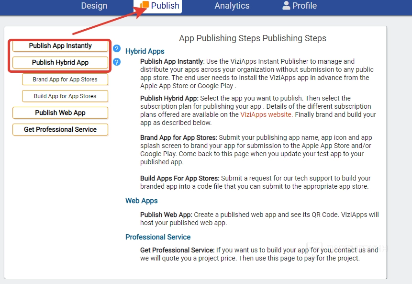Click bold 'Get Professional Service:' description label
Screen dimensions: 412x284
[x=178, y=250]
